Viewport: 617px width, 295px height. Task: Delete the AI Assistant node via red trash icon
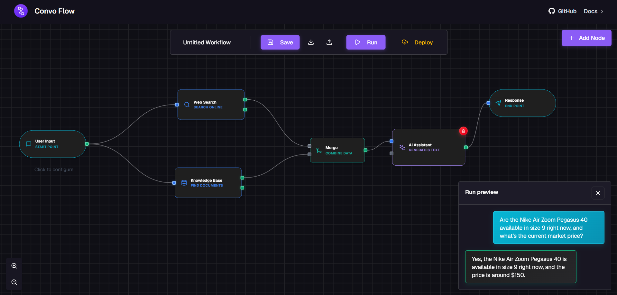click(x=463, y=131)
